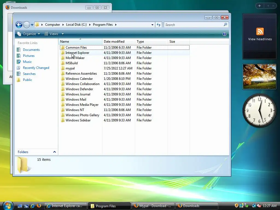Launch Mypal browser from quick launch
The height and width of the screenshot is (210, 280).
point(39,206)
